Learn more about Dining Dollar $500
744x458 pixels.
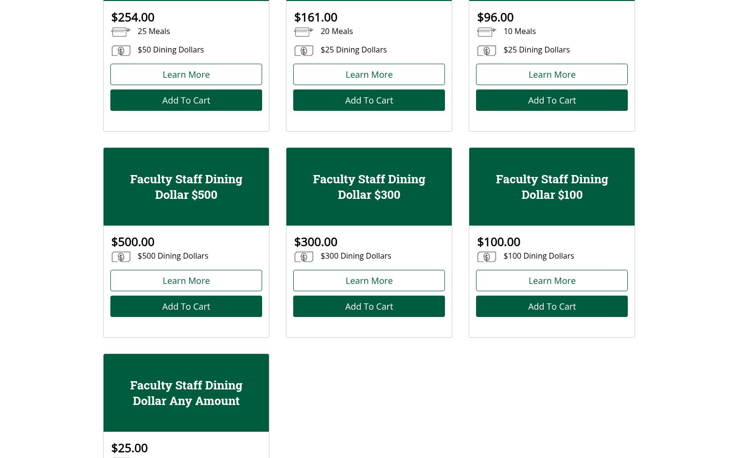[186, 281]
